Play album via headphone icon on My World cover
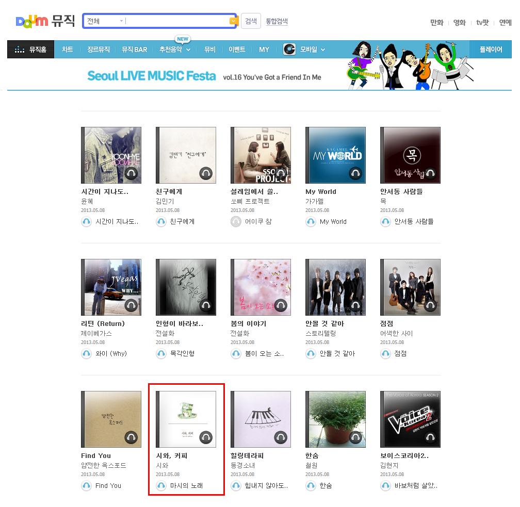 [355, 173]
